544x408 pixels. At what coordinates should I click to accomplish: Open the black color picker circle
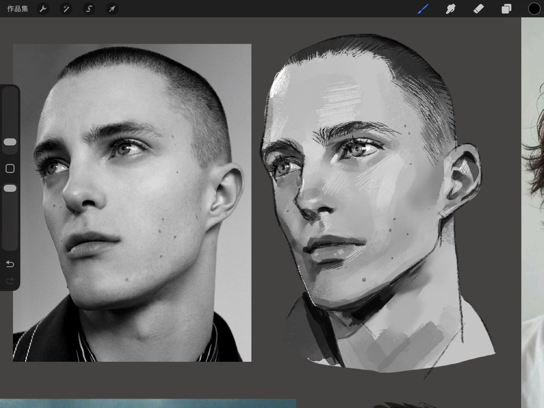click(x=534, y=9)
